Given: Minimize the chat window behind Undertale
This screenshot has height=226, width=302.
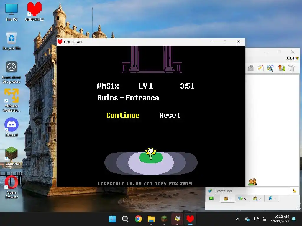Looking at the screenshot, I should [x=266, y=52].
